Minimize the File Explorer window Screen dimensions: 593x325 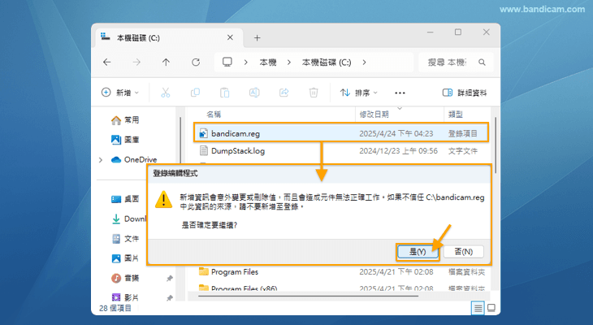point(430,32)
